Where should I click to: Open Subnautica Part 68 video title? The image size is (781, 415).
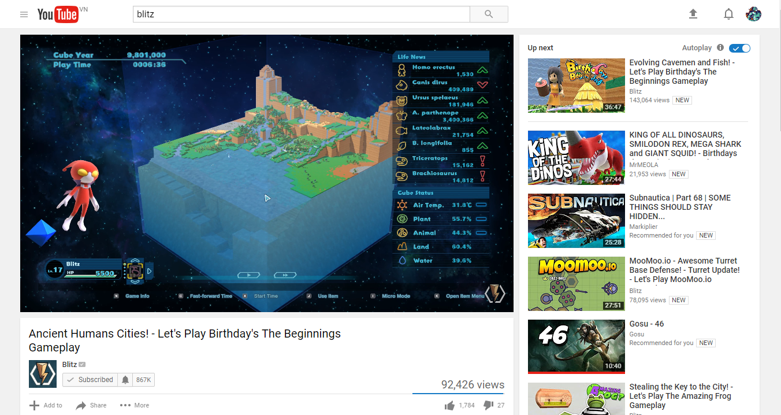point(680,207)
